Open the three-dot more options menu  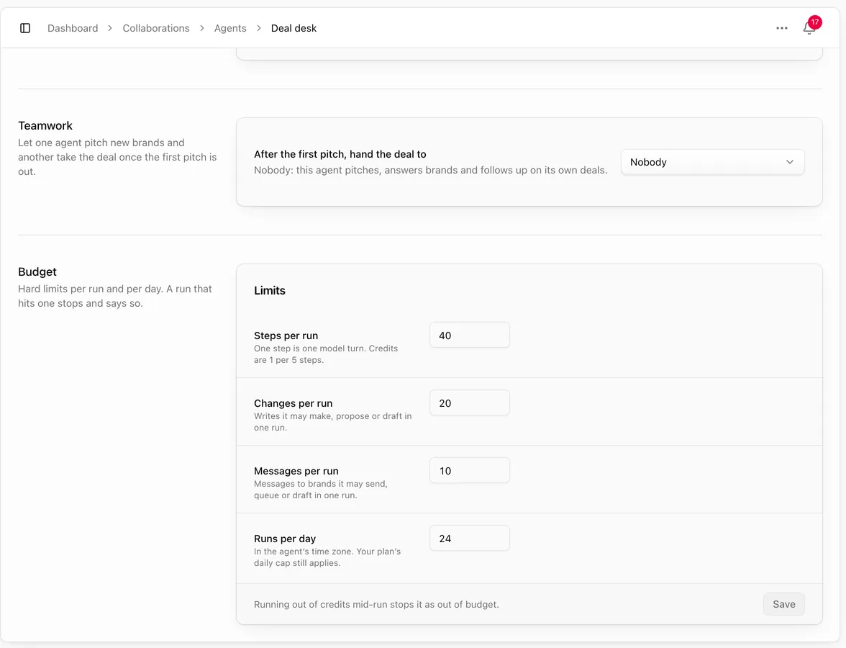click(x=782, y=28)
